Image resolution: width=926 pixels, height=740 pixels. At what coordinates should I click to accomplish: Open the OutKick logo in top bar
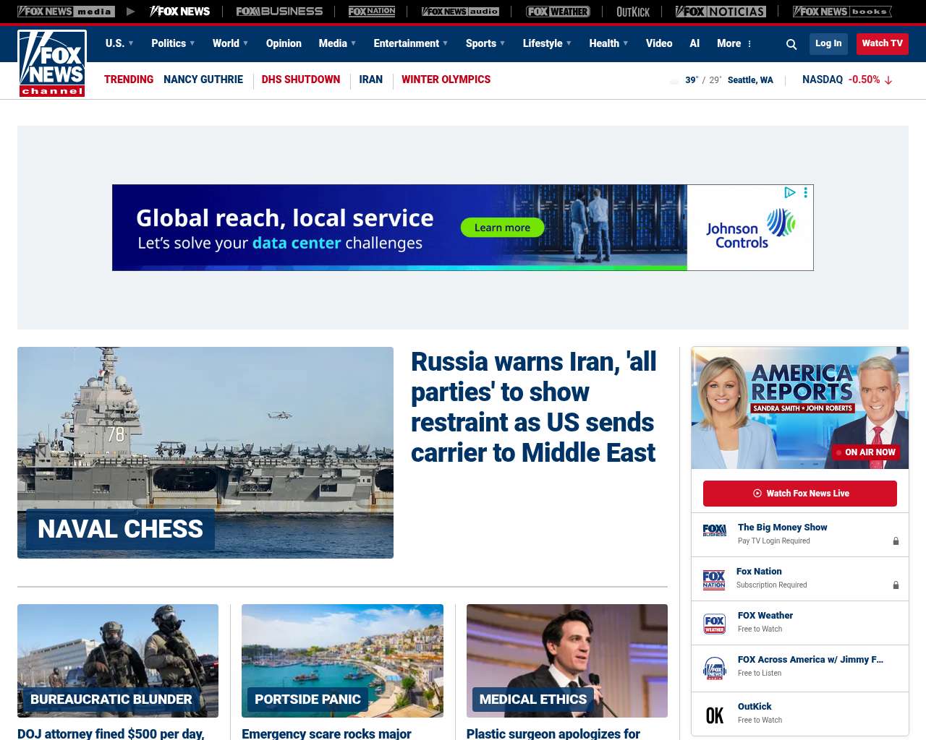tap(633, 12)
